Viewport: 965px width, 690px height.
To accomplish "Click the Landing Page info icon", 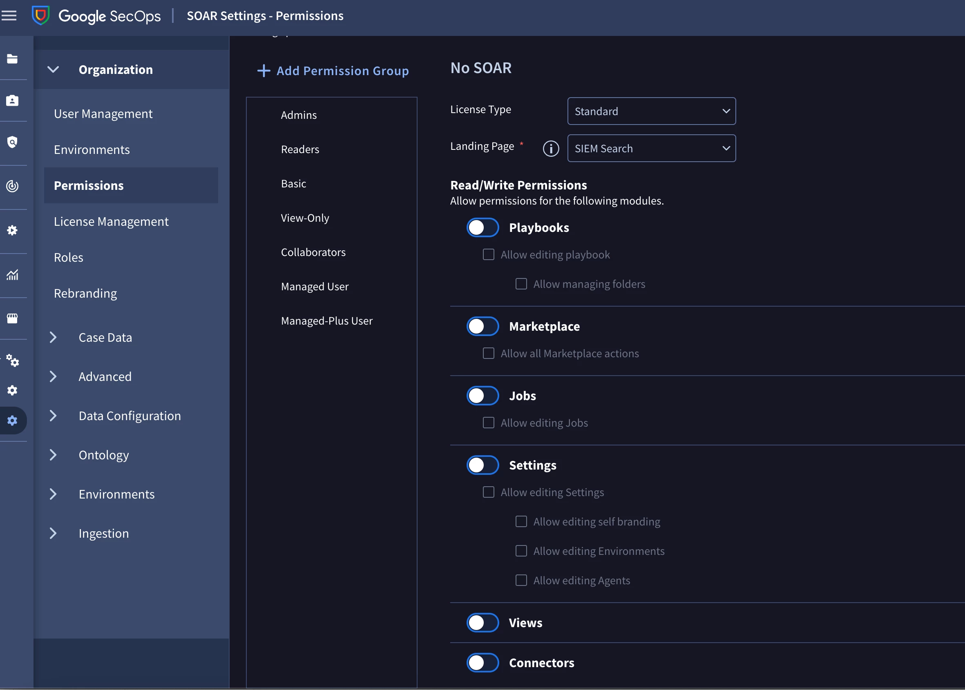I will pos(551,148).
